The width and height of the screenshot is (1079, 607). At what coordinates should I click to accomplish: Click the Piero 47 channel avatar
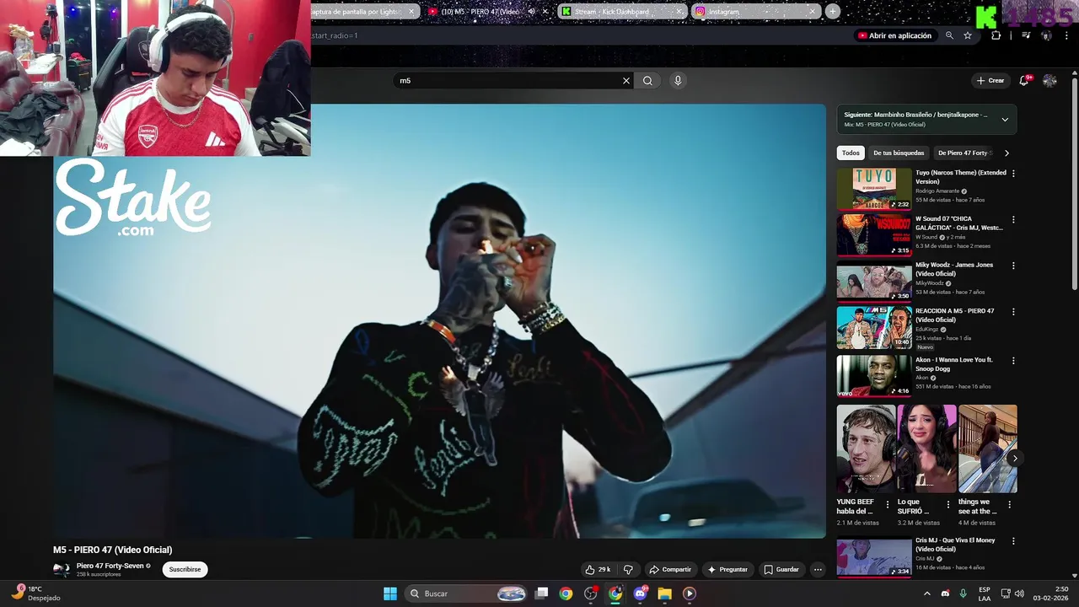(x=62, y=570)
